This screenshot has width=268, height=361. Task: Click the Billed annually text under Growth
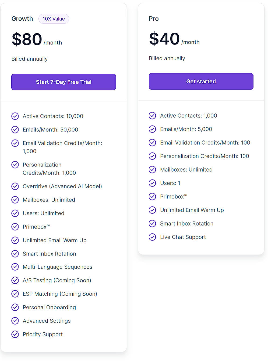(x=29, y=59)
